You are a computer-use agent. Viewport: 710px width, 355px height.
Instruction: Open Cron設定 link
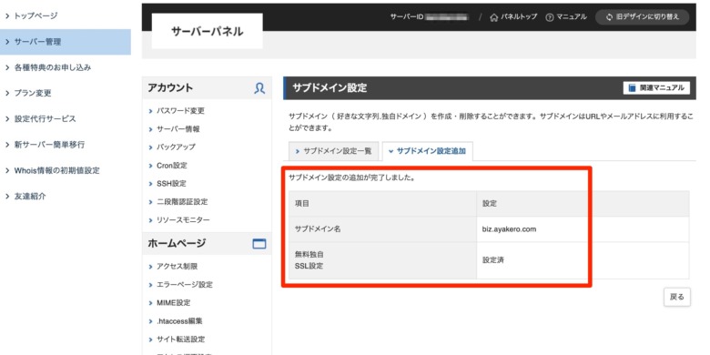pyautogui.click(x=172, y=166)
